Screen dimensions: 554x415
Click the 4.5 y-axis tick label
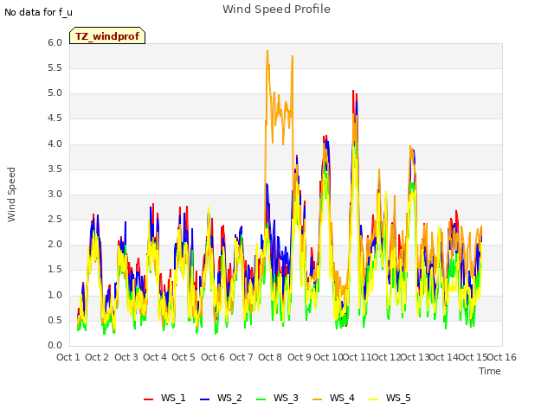click(55, 118)
